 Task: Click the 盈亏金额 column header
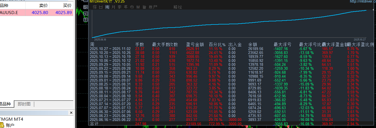tap(195, 44)
